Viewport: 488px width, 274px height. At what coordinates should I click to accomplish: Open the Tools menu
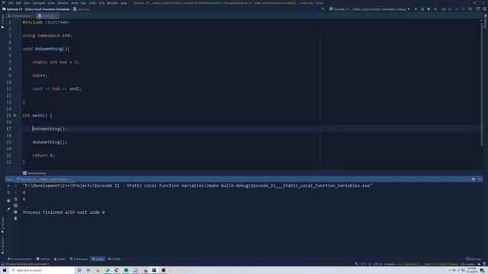point(92,3)
